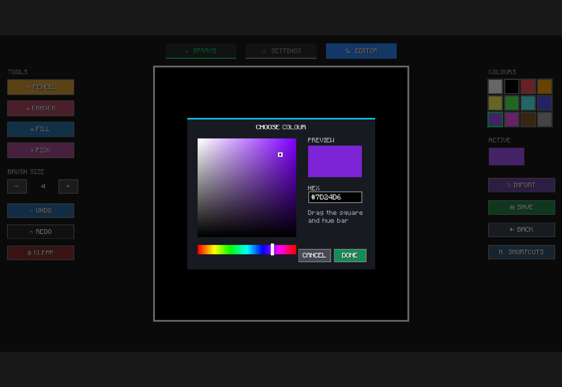Image resolution: width=562 pixels, height=387 pixels.
Task: Choose the Fill bucket tool
Action: point(41,129)
